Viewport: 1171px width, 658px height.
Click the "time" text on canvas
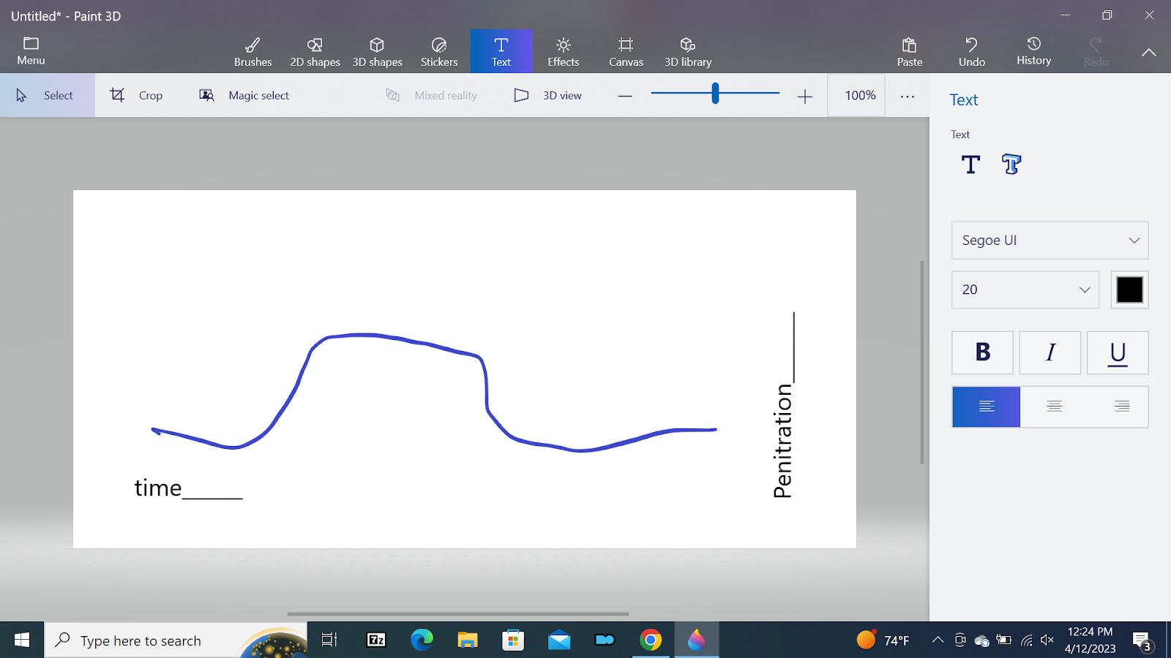(157, 488)
